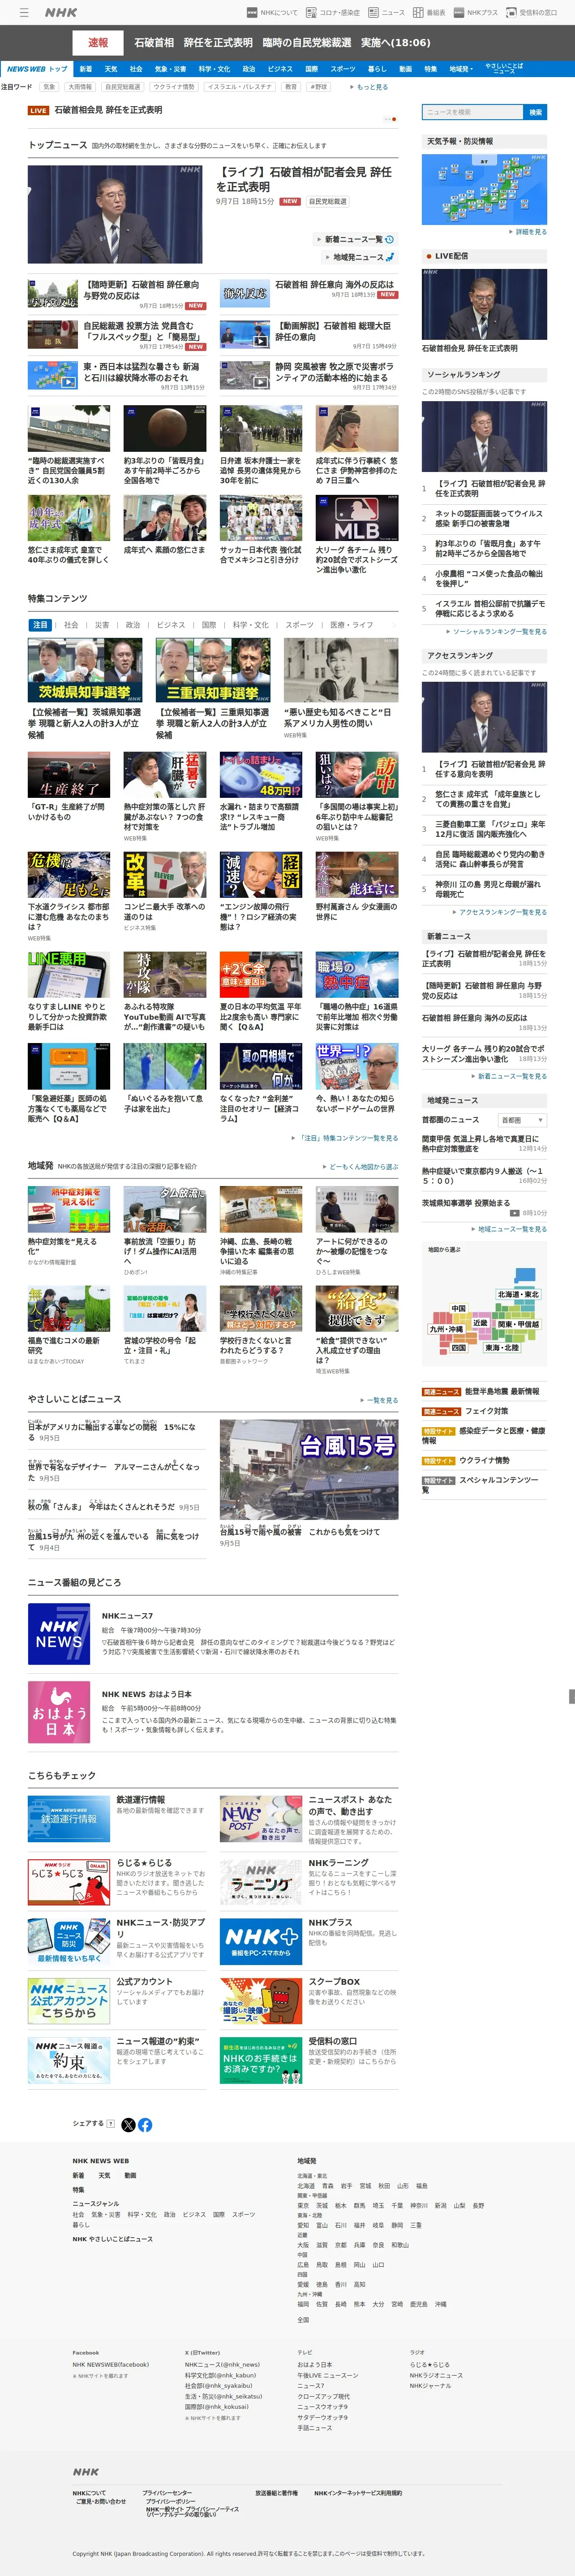Share the page via the Facebook icon
The width and height of the screenshot is (575, 2576).
click(x=146, y=2124)
